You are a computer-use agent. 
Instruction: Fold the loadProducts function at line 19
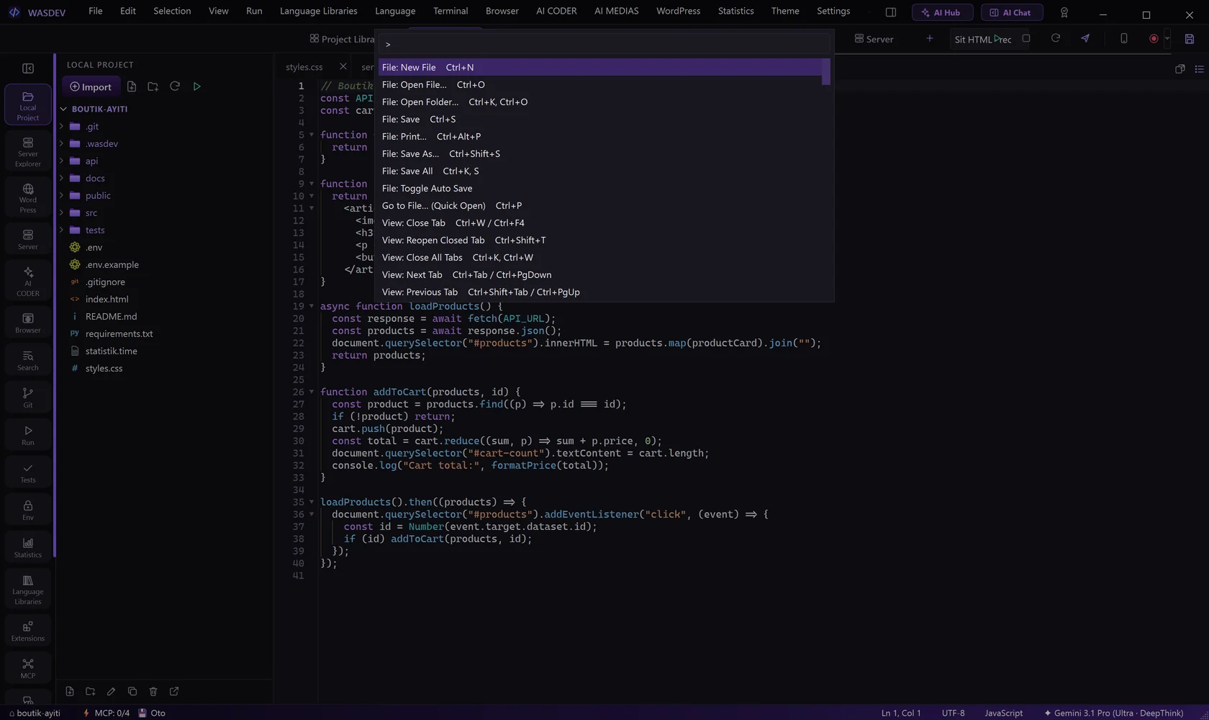pyautogui.click(x=312, y=306)
